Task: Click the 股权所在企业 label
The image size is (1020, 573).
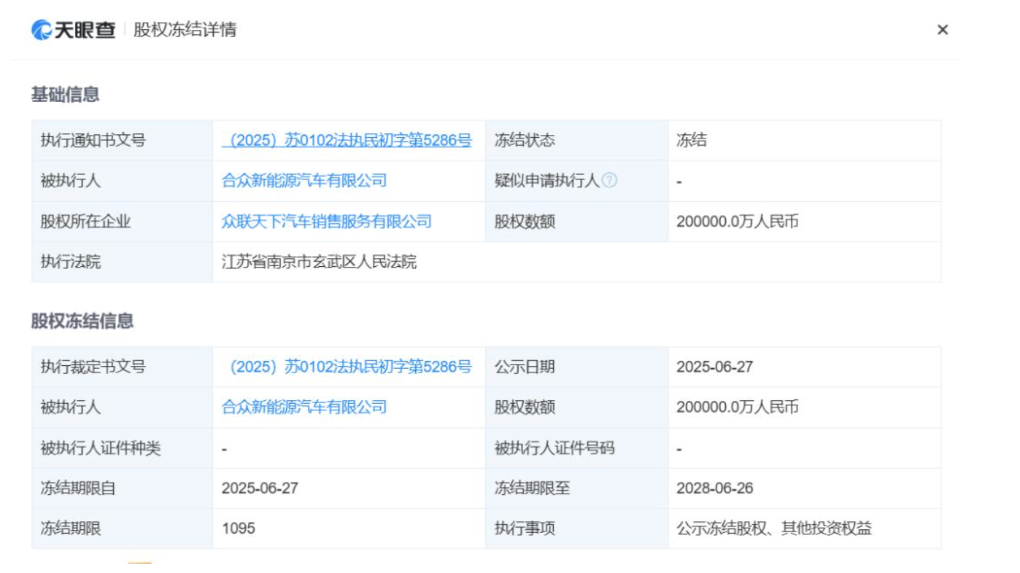Action: point(85,221)
